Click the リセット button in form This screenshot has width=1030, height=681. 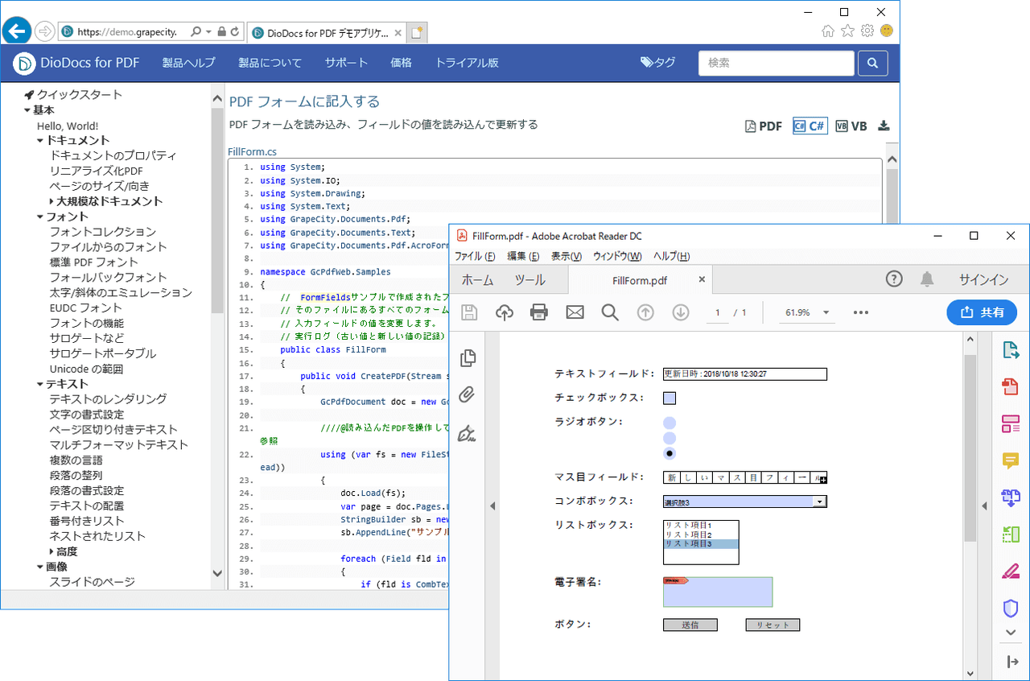772,625
